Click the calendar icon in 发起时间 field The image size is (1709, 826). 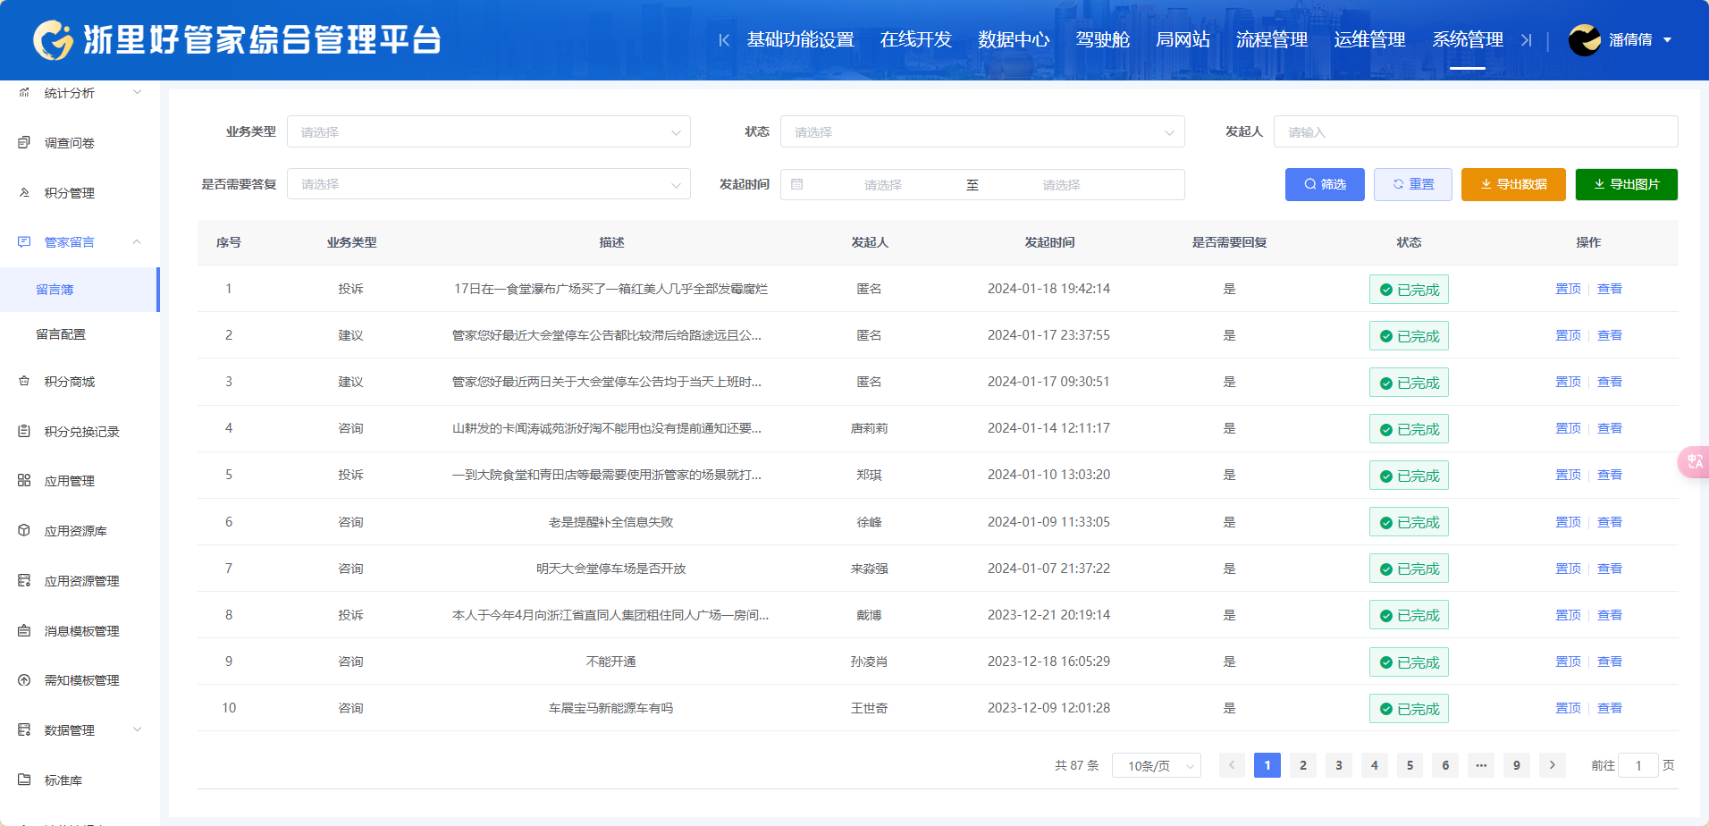pos(797,184)
